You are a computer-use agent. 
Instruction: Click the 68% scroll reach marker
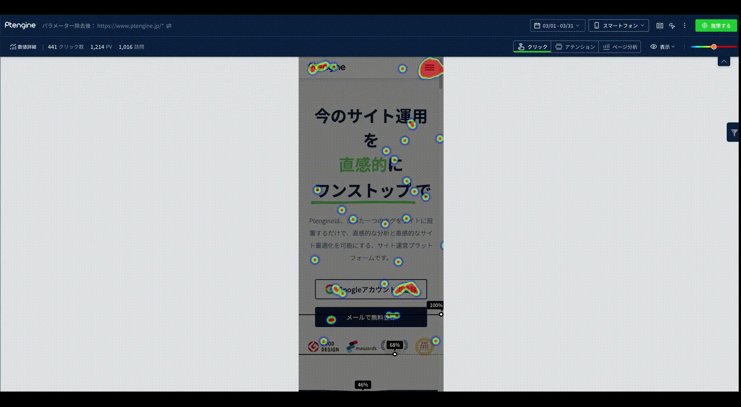click(394, 345)
